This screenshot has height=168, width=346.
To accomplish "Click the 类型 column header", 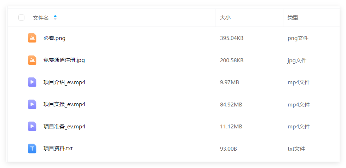I will pos(293,18).
